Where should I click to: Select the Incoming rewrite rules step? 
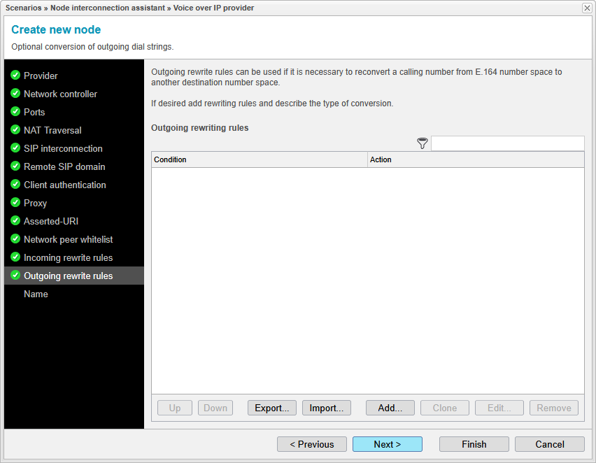(68, 257)
